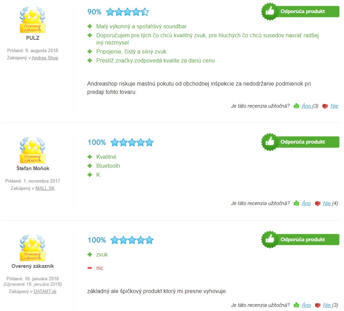Screen dimensions: 344x311
Task: Click green thumbs-up icon in Štefan Moňok review
Action: [296, 203]
